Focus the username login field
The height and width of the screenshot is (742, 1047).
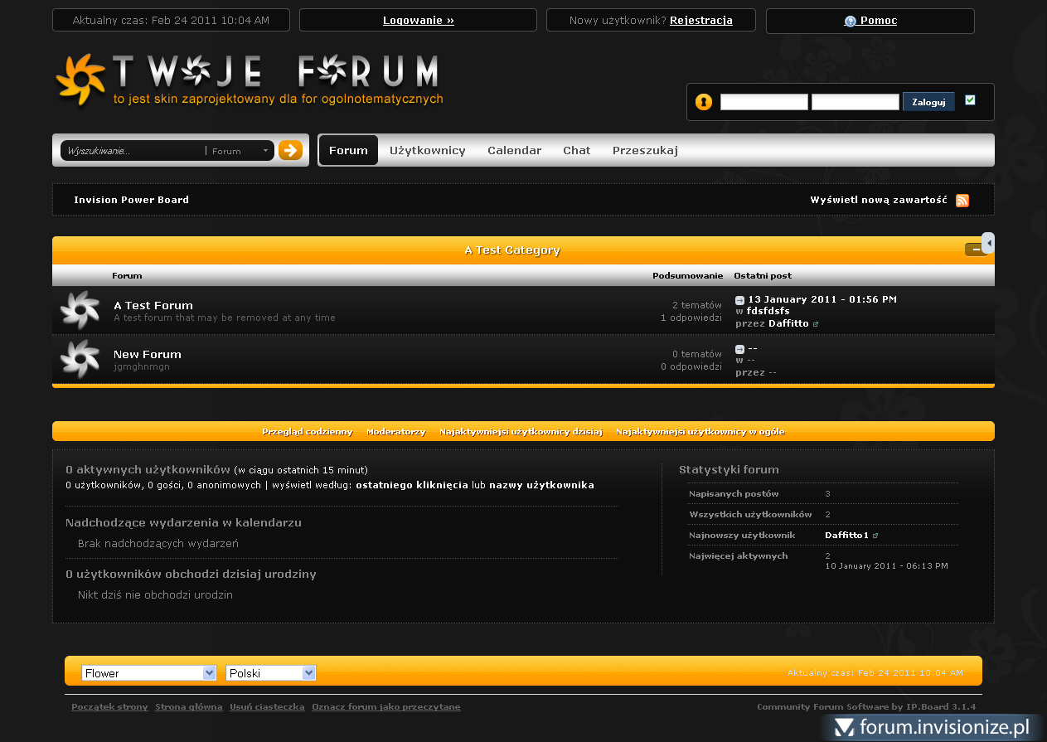[x=764, y=102]
